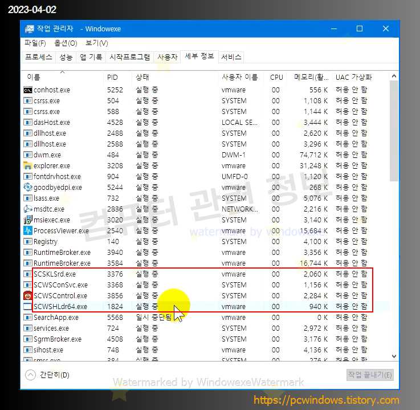Switch to the 사용자 tab
The image size is (420, 410).
click(168, 57)
